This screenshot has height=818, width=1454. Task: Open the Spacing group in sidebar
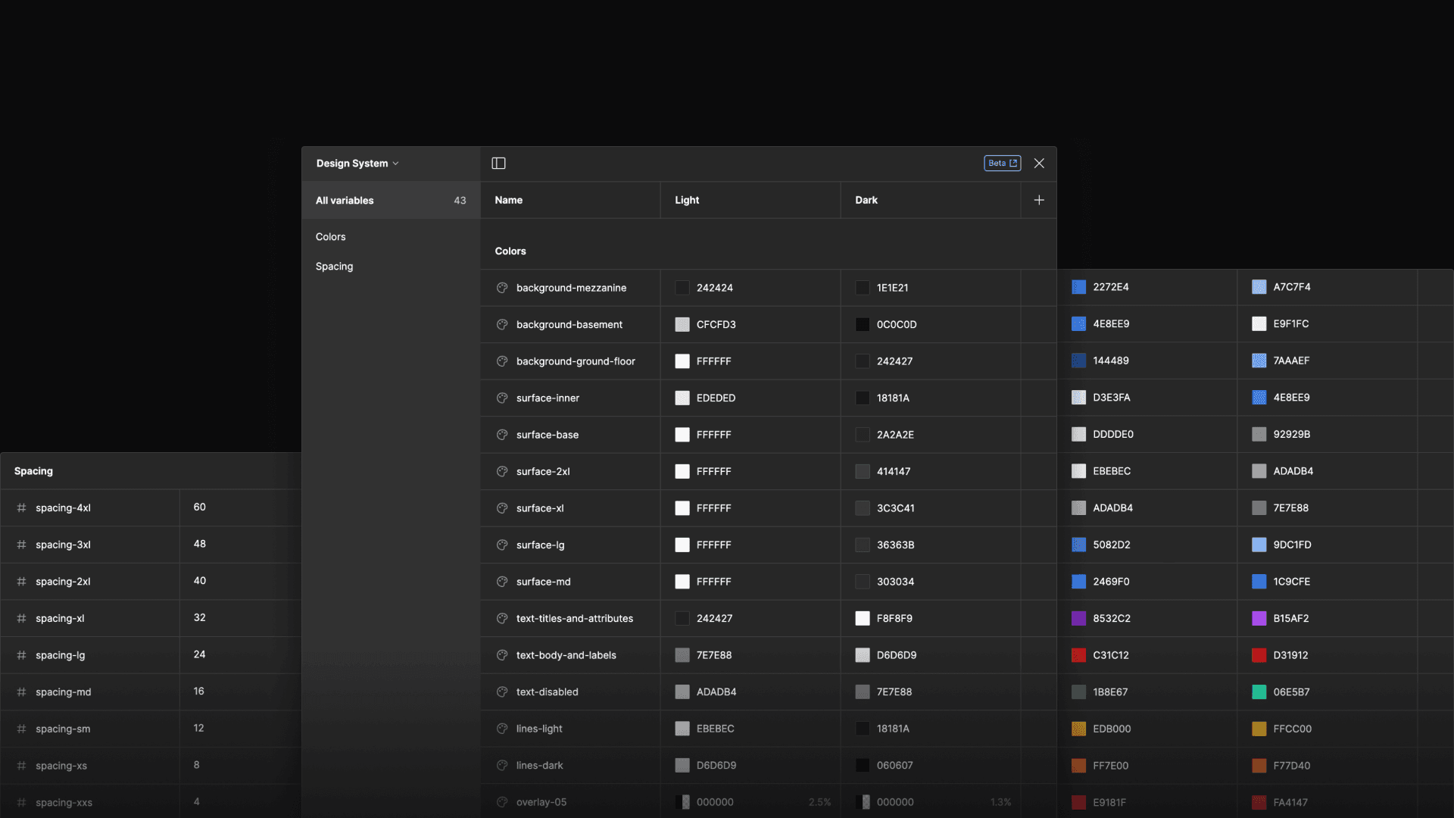334,266
